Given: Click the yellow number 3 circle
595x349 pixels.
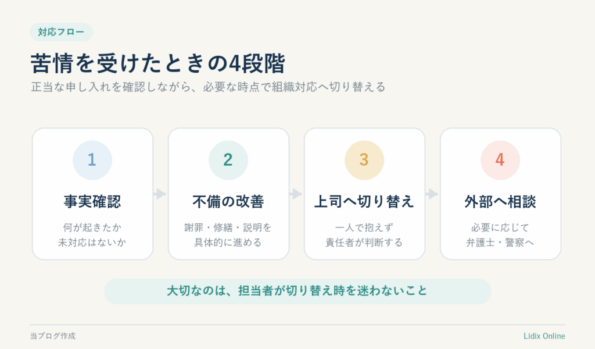Looking at the screenshot, I should click(x=364, y=160).
